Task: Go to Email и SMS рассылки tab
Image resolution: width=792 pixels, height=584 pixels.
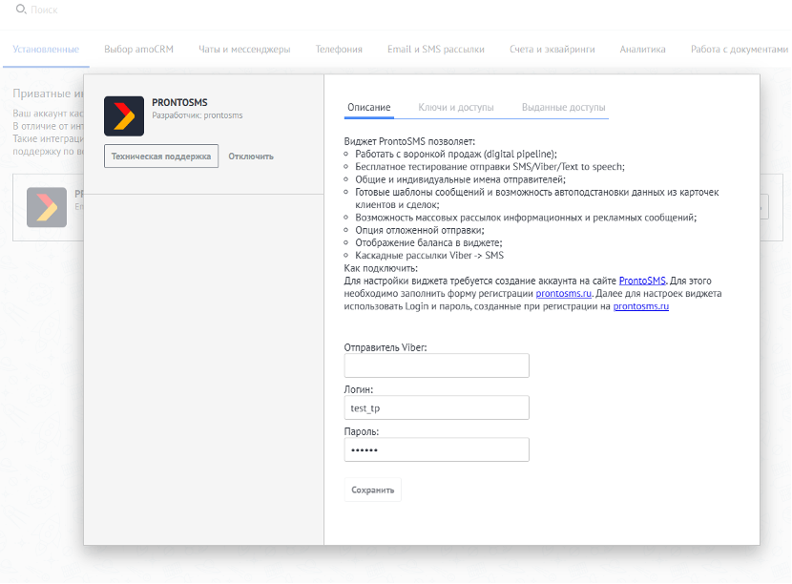Action: [436, 49]
